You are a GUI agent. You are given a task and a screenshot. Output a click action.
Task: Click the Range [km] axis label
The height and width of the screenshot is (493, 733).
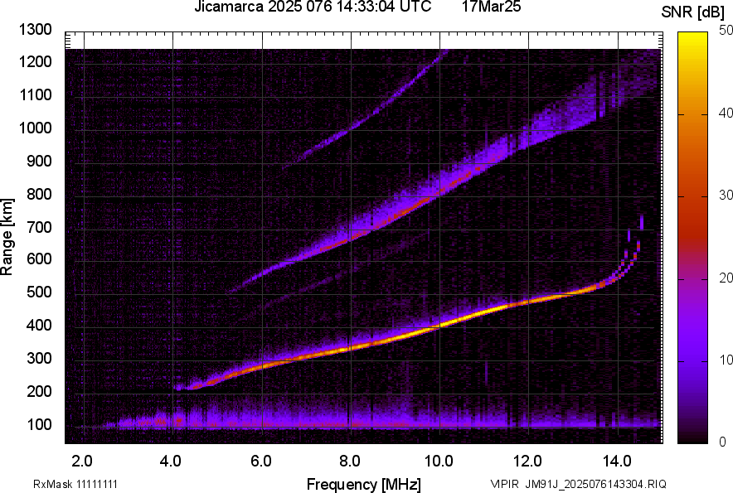coord(7,238)
